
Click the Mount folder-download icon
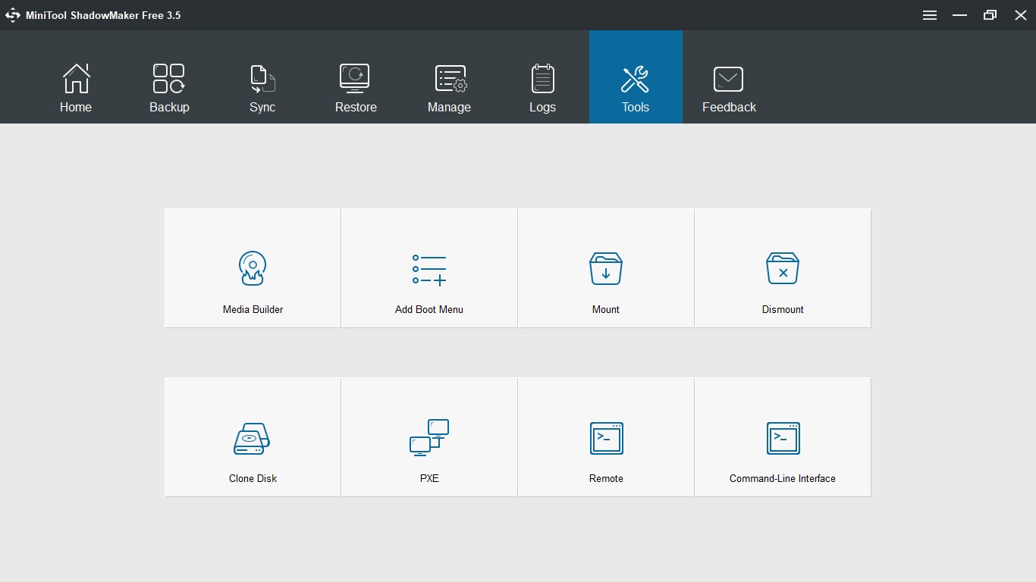[x=606, y=269]
